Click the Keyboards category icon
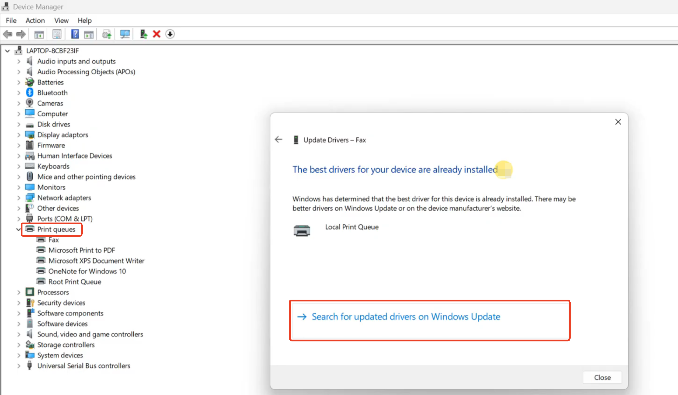The image size is (678, 395). click(30, 166)
